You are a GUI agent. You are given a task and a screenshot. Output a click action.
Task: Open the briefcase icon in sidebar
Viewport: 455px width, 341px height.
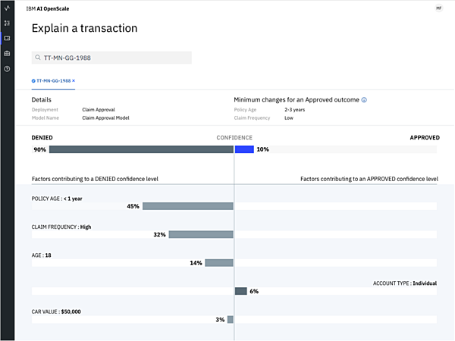7,53
